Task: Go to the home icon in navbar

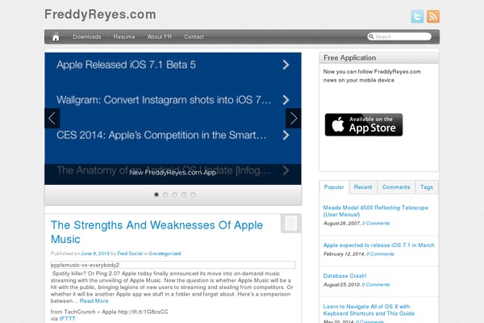Action: tap(56, 37)
